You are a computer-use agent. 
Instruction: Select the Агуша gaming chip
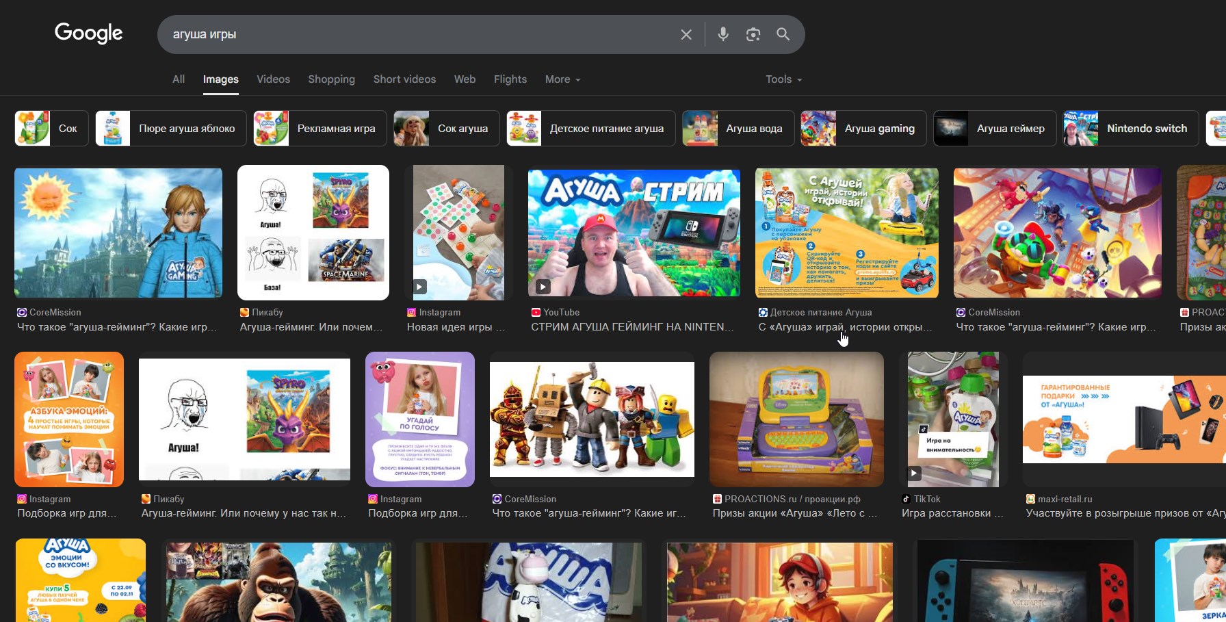pyautogui.click(x=863, y=128)
